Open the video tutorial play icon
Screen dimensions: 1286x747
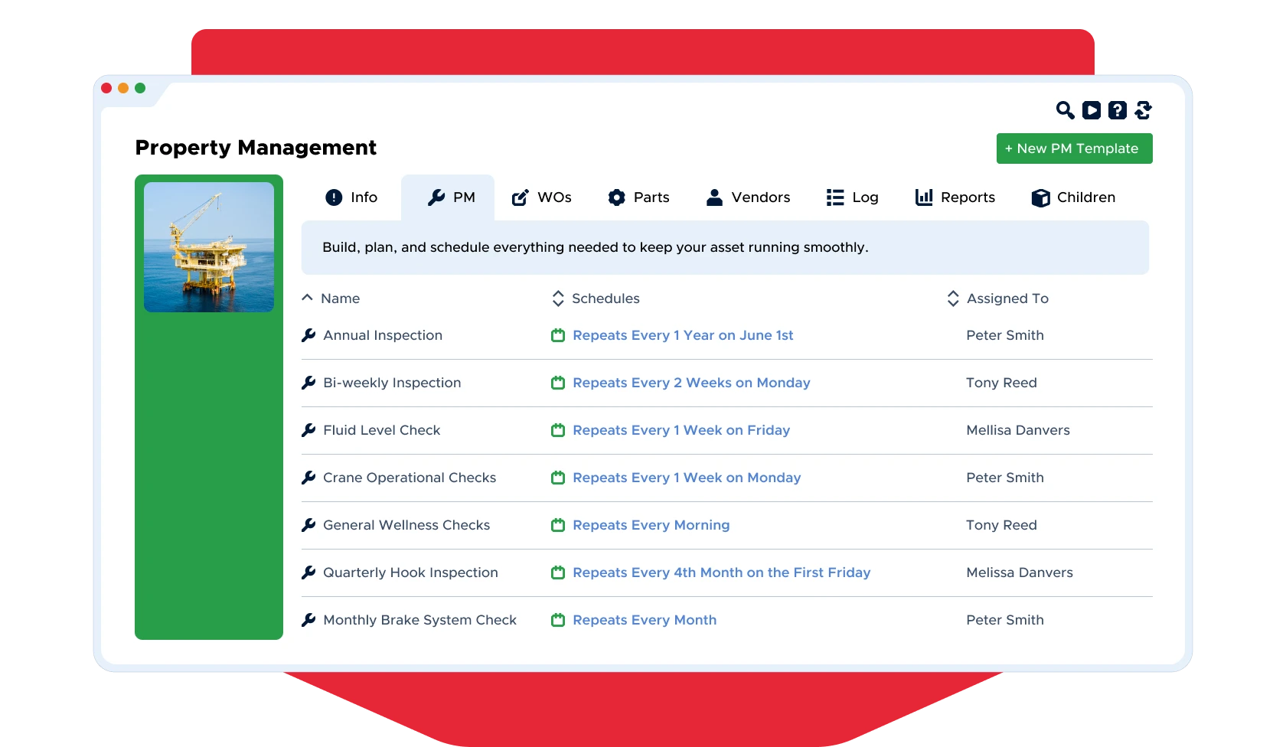[x=1092, y=110]
